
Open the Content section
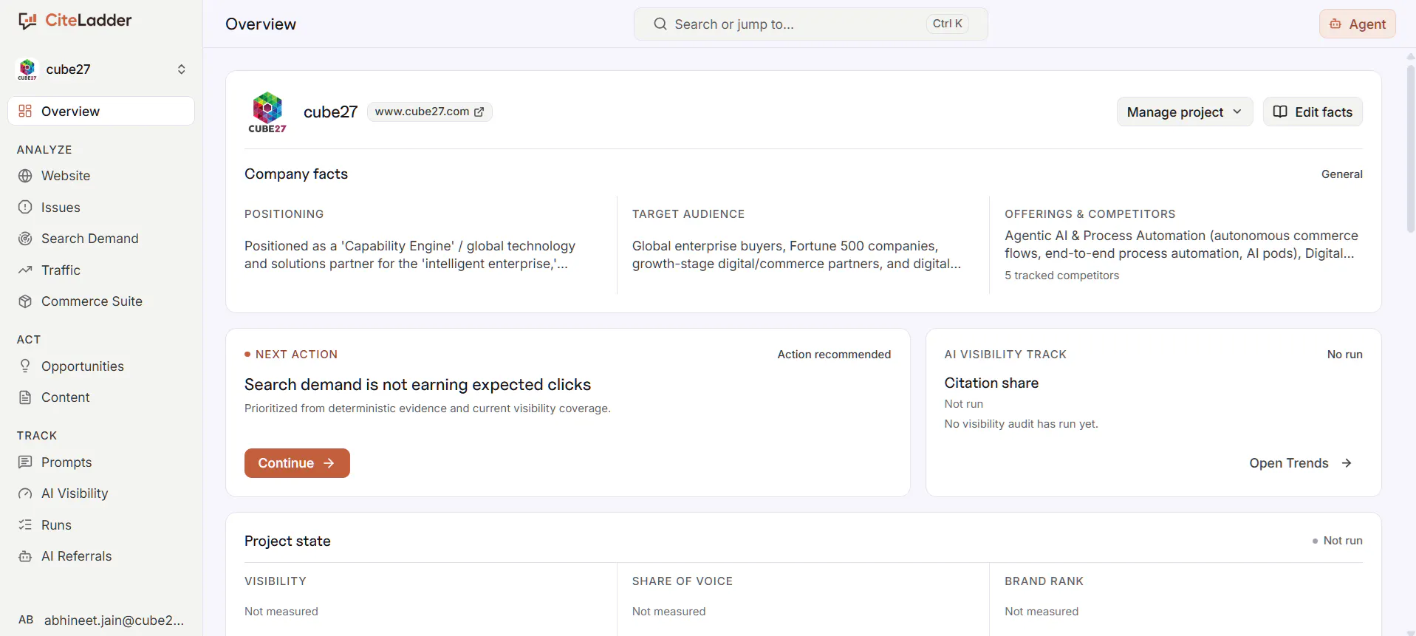coord(101,397)
